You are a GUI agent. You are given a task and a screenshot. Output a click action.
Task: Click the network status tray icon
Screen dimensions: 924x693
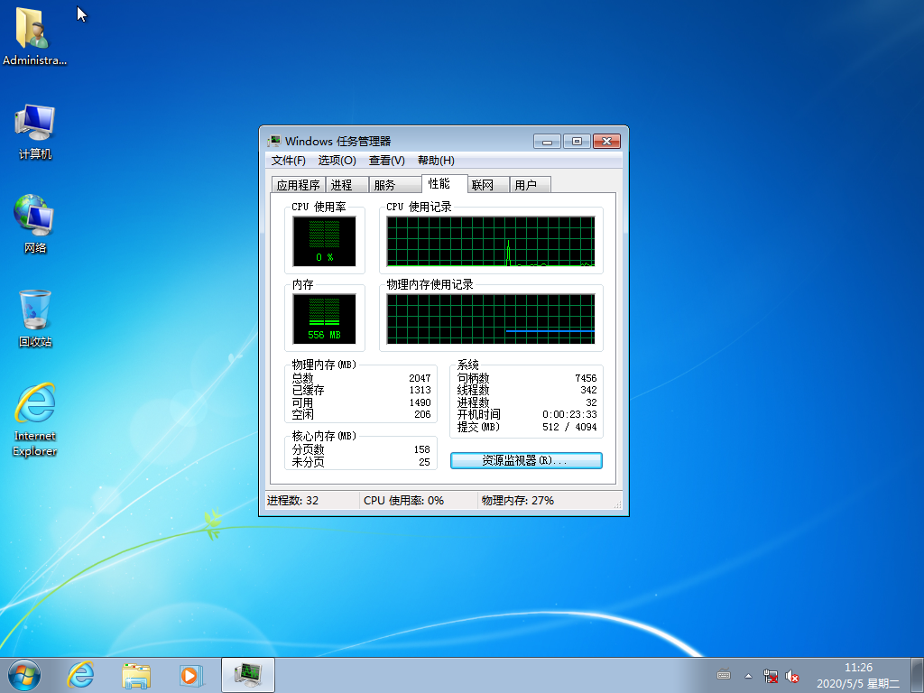(770, 676)
